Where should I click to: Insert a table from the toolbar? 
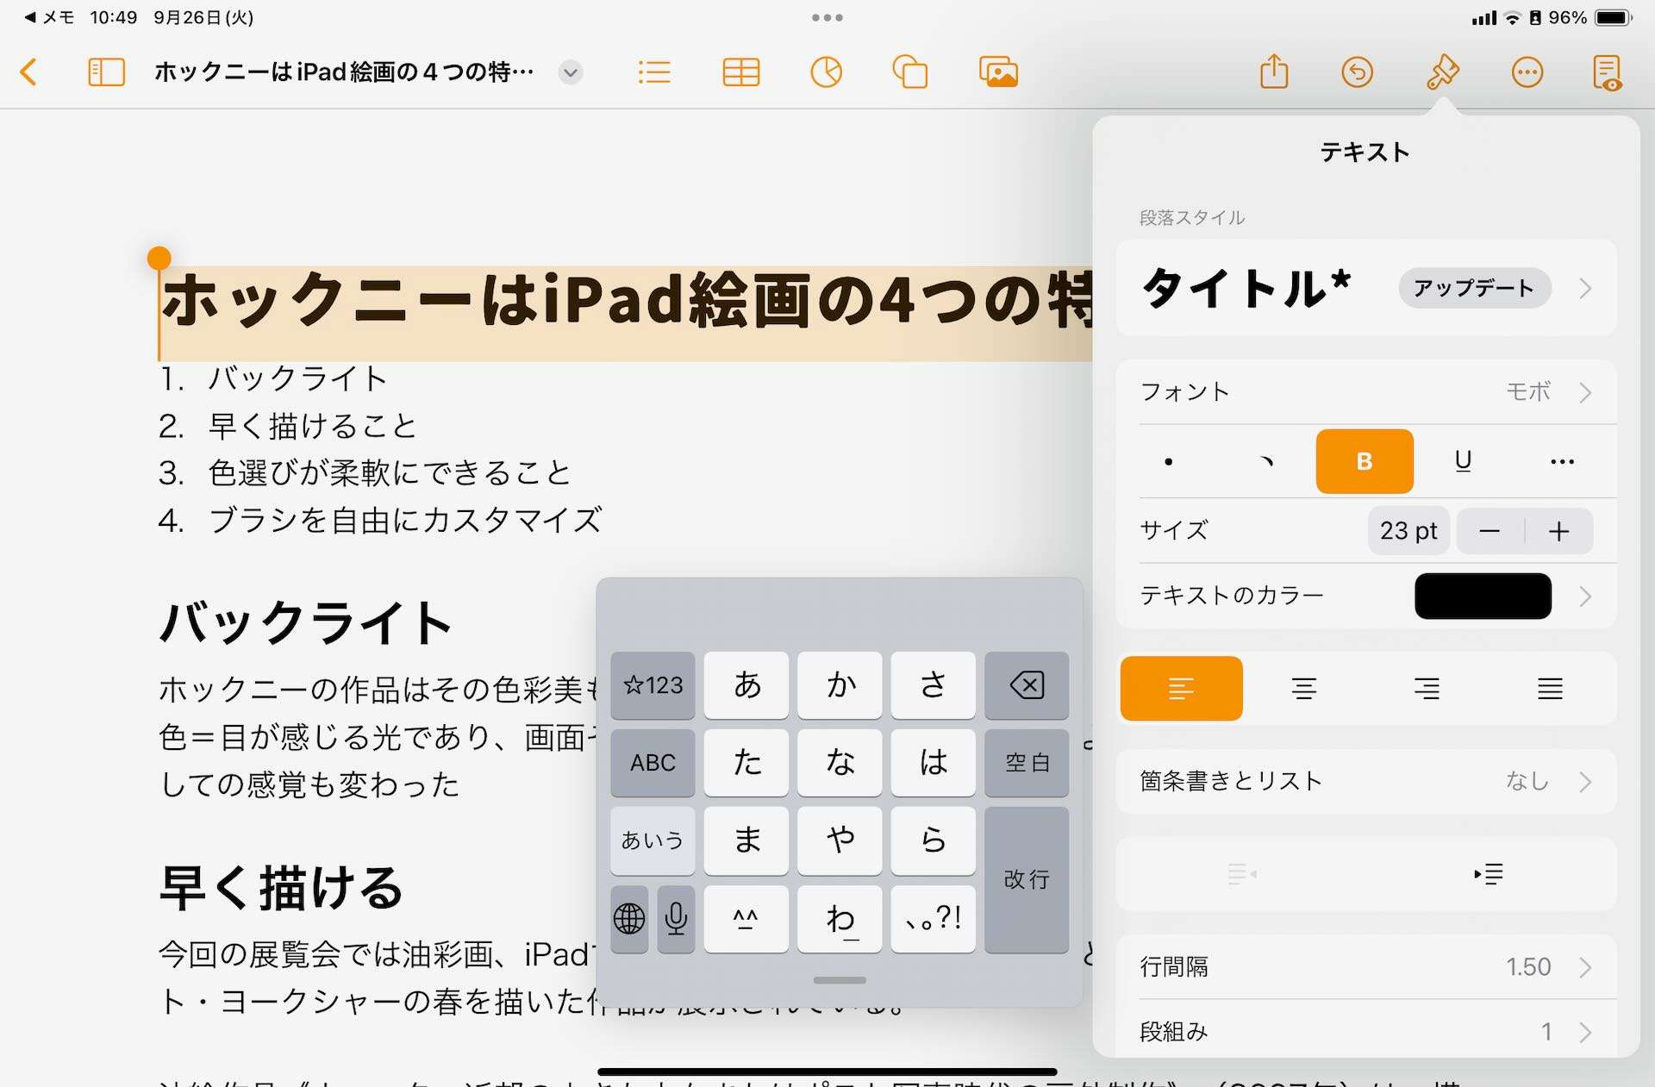click(x=740, y=72)
